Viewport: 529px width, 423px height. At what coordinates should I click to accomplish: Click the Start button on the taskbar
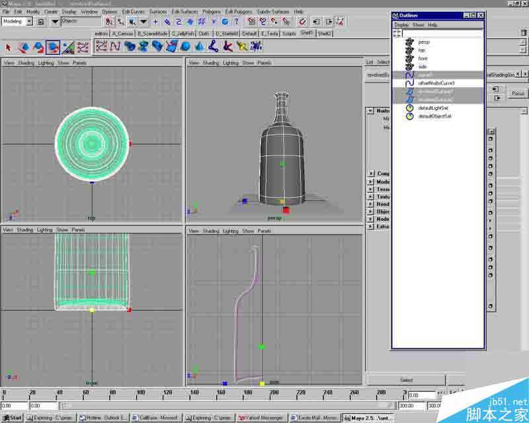[12, 418]
